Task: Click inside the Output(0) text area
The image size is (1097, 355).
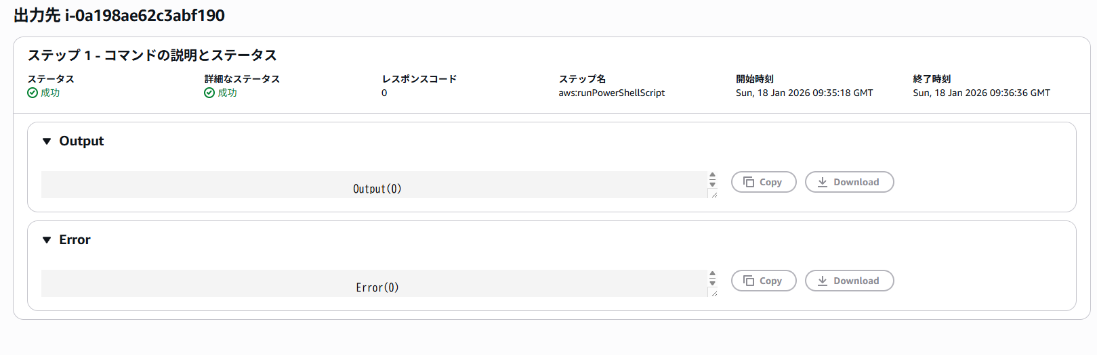Action: pyautogui.click(x=377, y=185)
